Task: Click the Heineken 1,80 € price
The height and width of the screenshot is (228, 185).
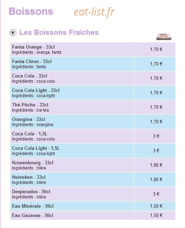Action: [156, 179]
